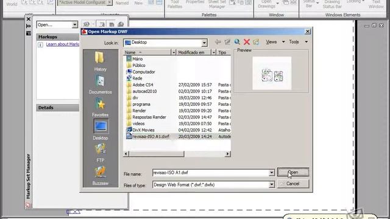Viewport: 390px width, 219px height.
Task: Close the Markup Set Manager palette
Action: [x=29, y=19]
